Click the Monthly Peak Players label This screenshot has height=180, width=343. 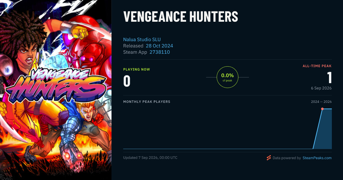point(147,102)
